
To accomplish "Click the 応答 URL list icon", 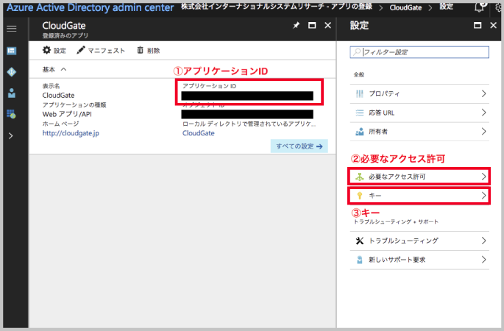I will [360, 113].
